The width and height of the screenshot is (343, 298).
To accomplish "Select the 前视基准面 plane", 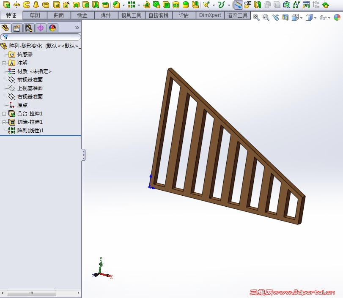I will [30, 80].
